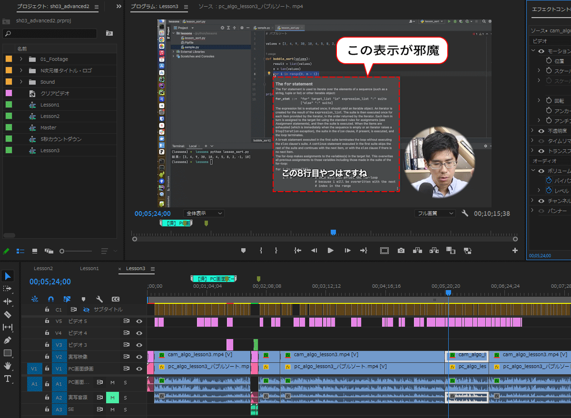Hide the ビデオ 5 track output

(x=139, y=321)
